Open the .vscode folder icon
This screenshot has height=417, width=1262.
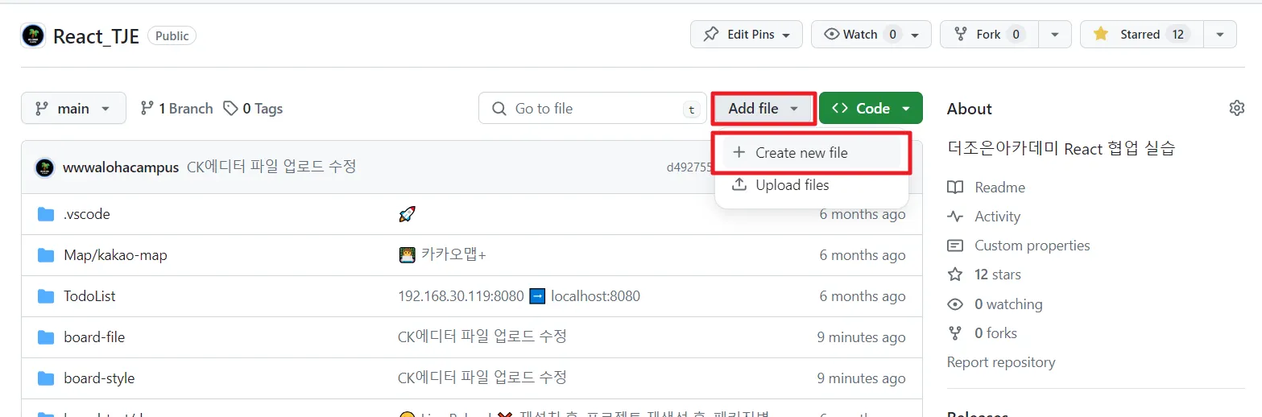(46, 214)
